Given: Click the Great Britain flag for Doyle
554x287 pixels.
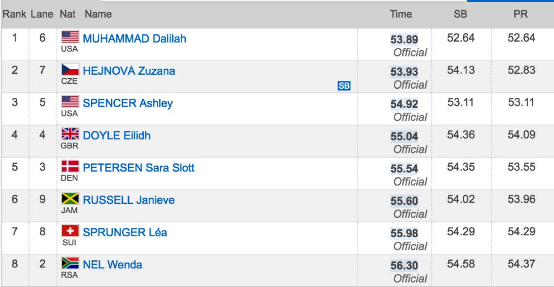Looking at the screenshot, I should tap(70, 134).
